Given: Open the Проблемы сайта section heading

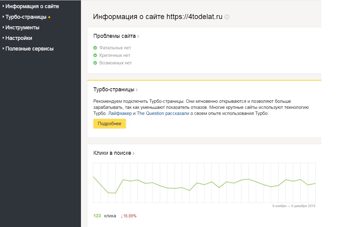Looking at the screenshot, I should pyautogui.click(x=116, y=36).
